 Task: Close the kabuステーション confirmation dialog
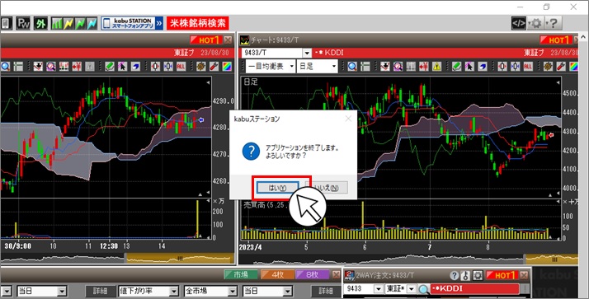coord(348,119)
